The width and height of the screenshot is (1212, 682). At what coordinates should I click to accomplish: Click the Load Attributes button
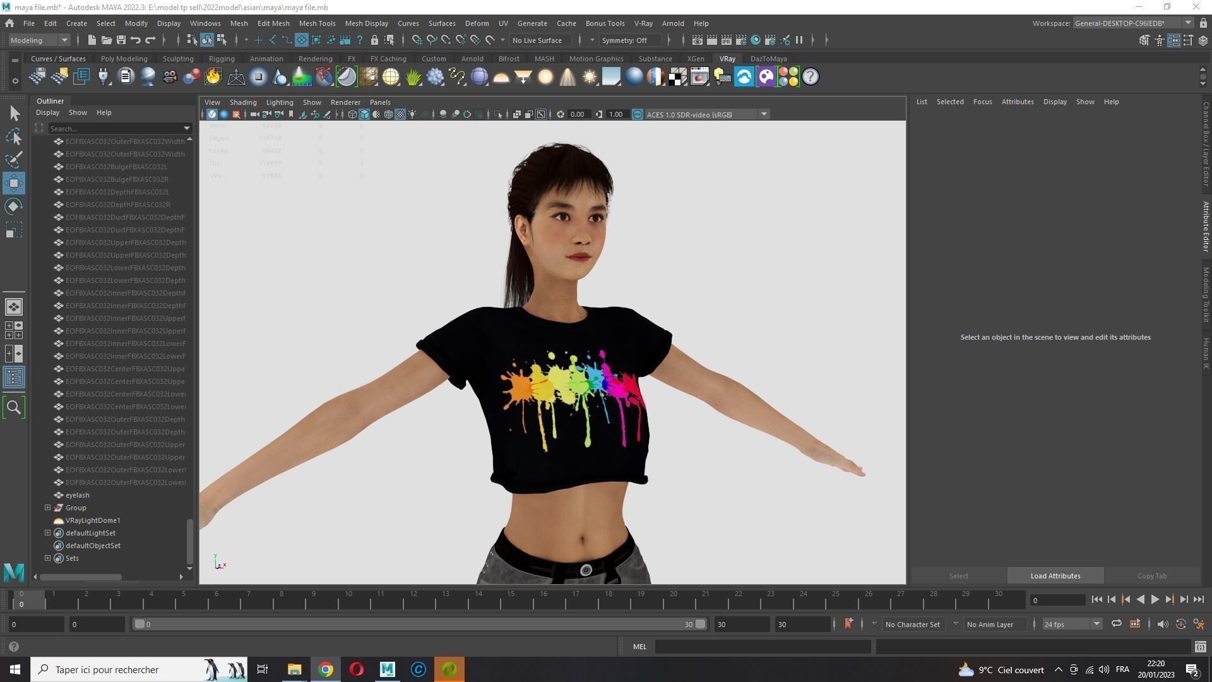(1055, 576)
